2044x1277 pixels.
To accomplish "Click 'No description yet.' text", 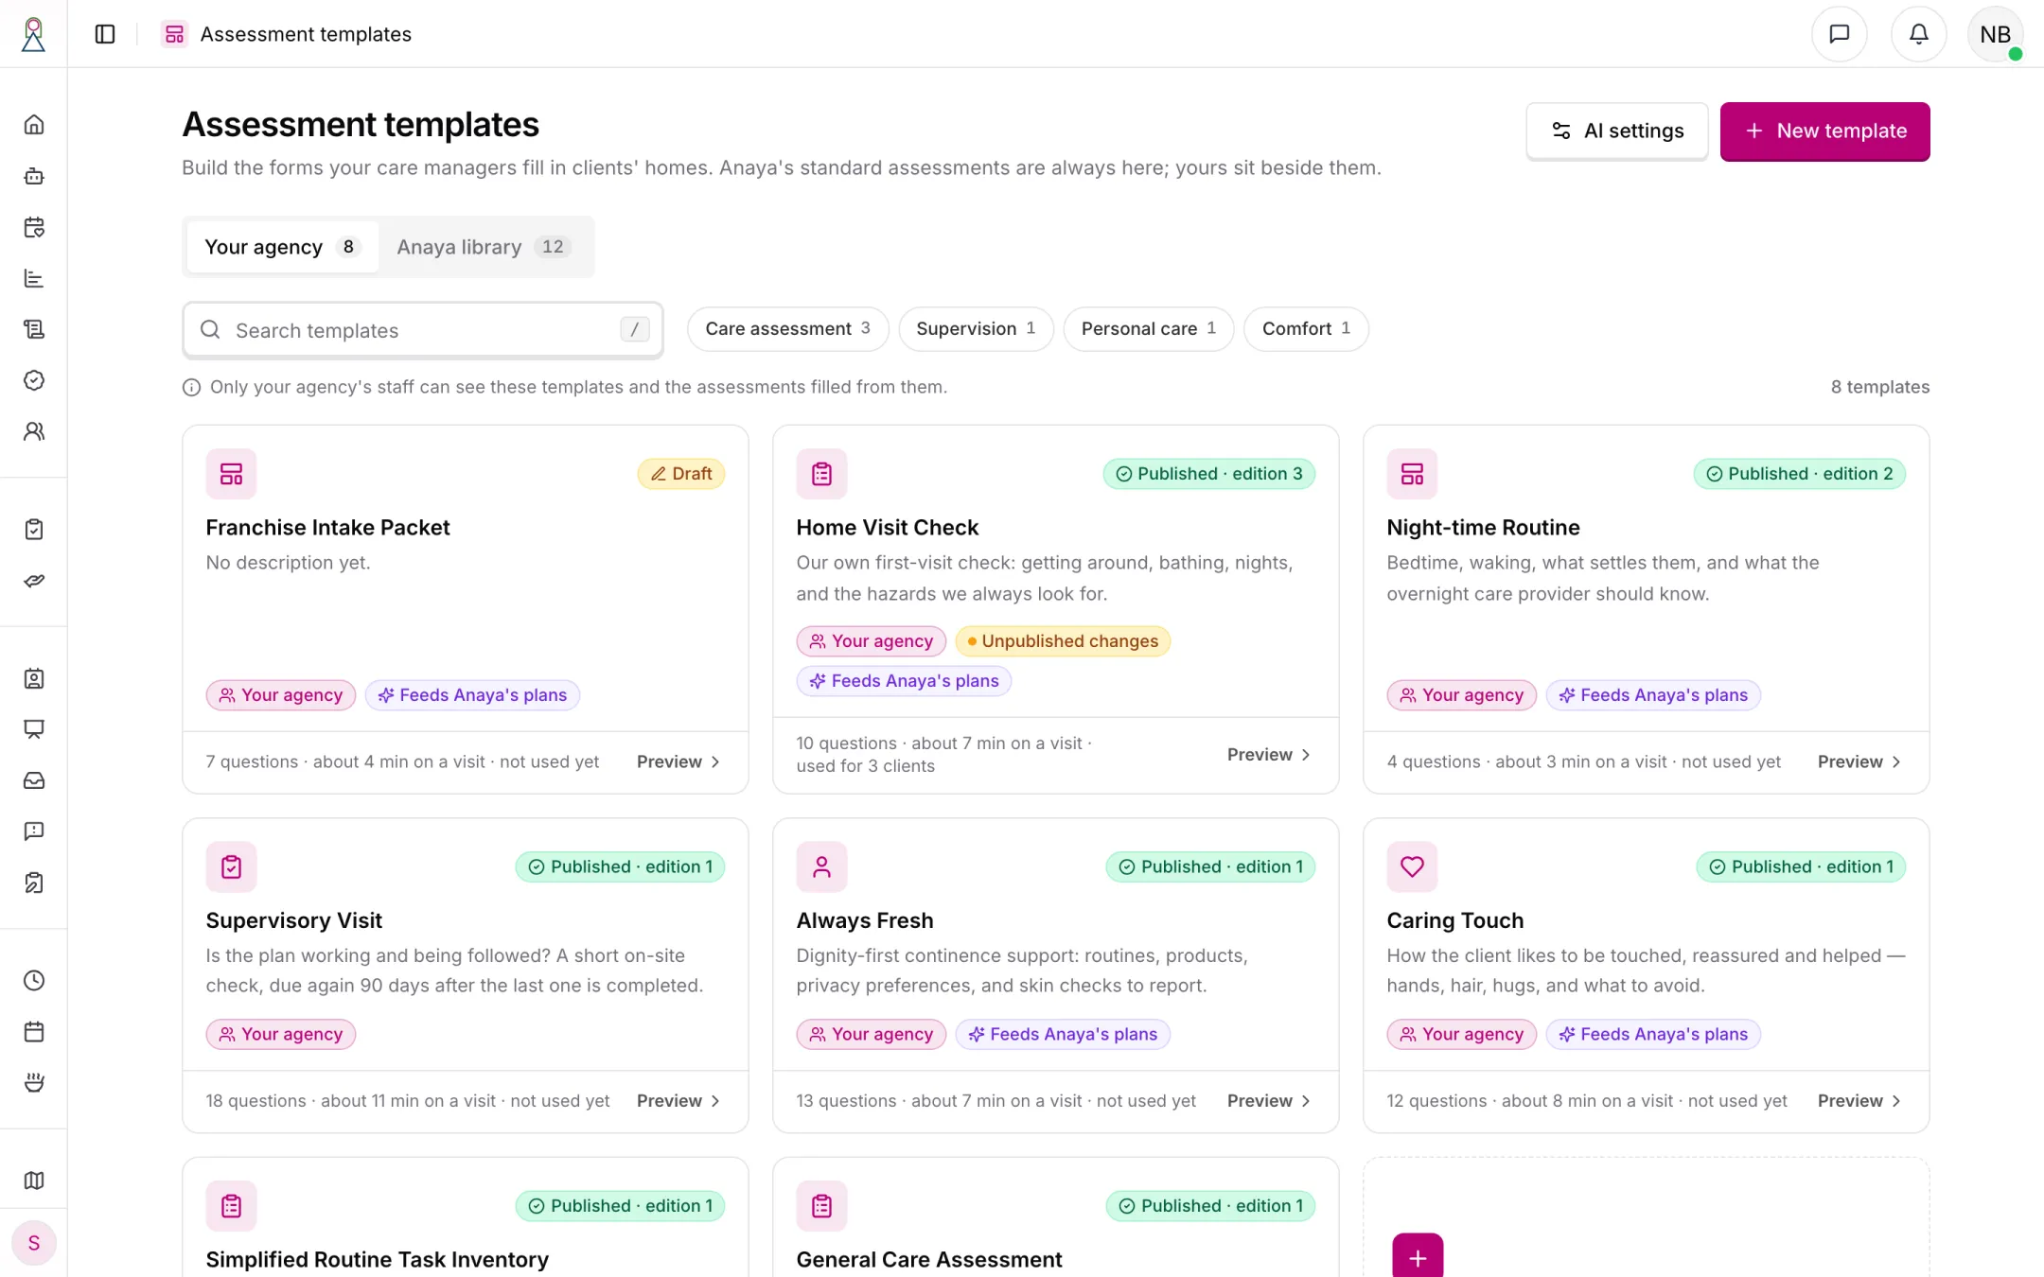I will pos(288,563).
